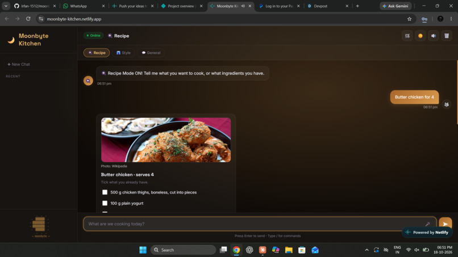Bookmark this page with the star icon

click(409, 19)
